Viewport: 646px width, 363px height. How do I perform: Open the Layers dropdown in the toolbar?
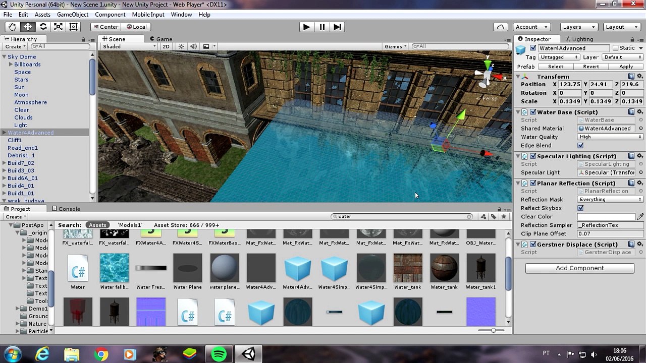(579, 27)
